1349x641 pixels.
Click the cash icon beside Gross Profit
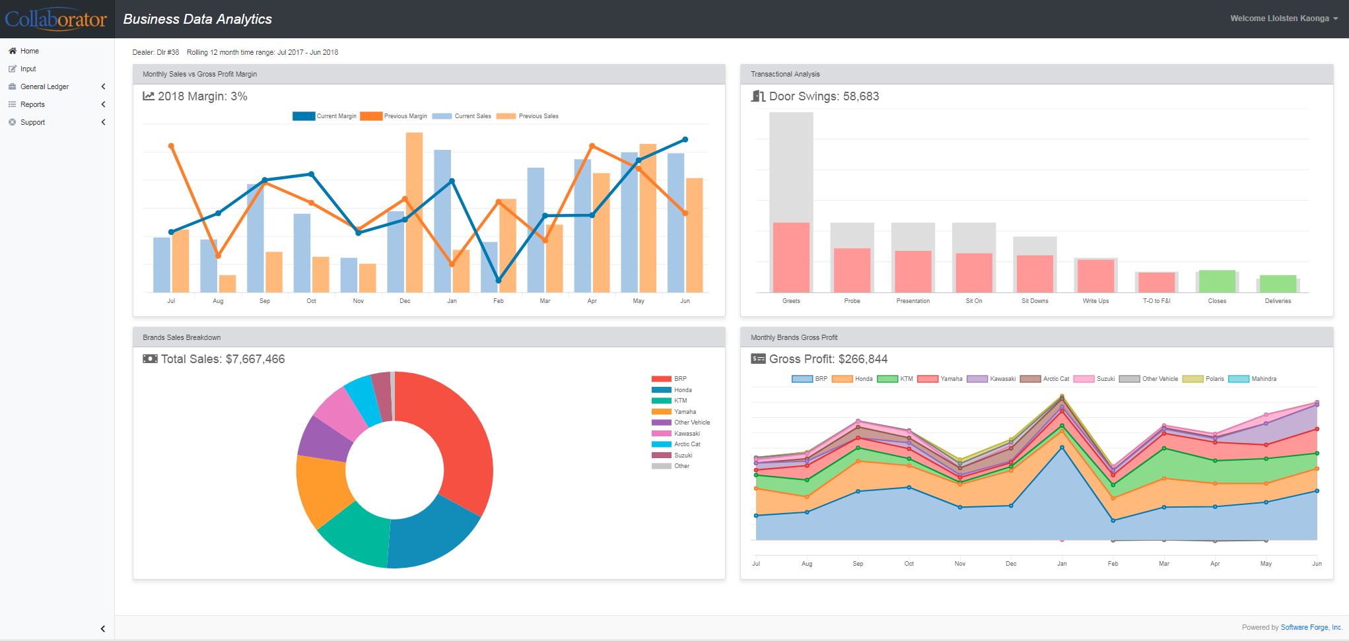click(758, 359)
